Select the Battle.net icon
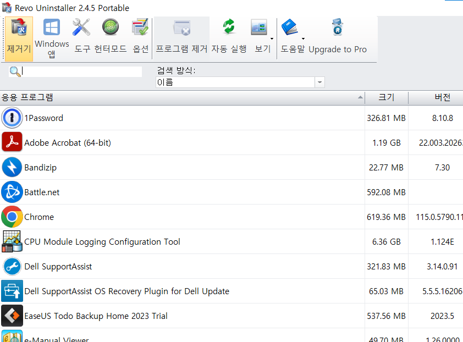Image resolution: width=463 pixels, height=342 pixels. [12, 192]
